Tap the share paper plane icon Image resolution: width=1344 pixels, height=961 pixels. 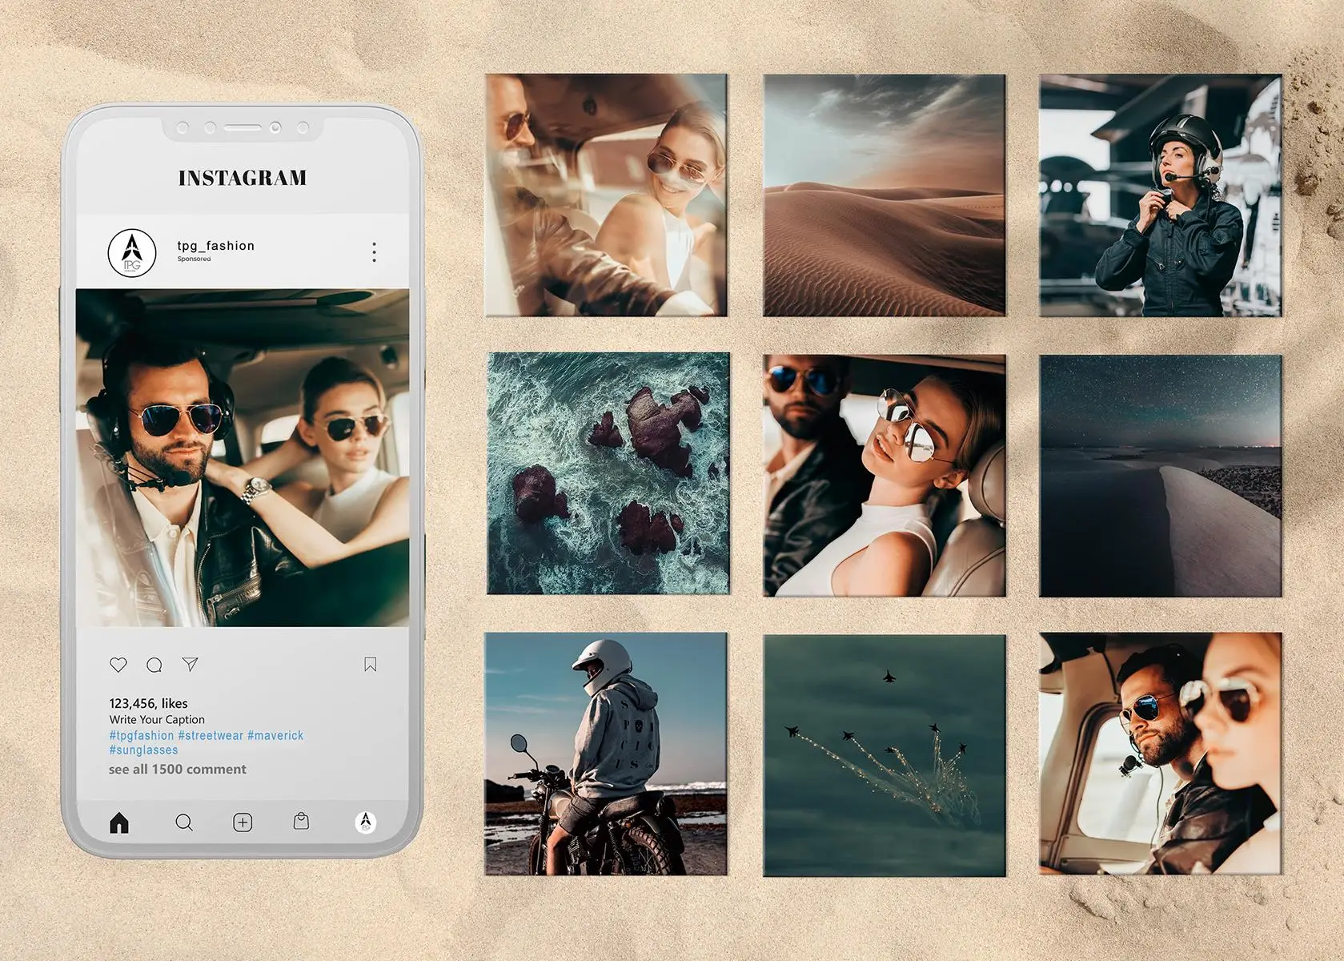[190, 664]
